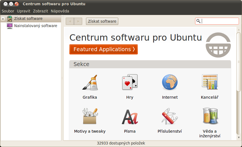This screenshot has height=147, width=242.
Task: Select Získat software label in sidebar
Action: (x=28, y=19)
